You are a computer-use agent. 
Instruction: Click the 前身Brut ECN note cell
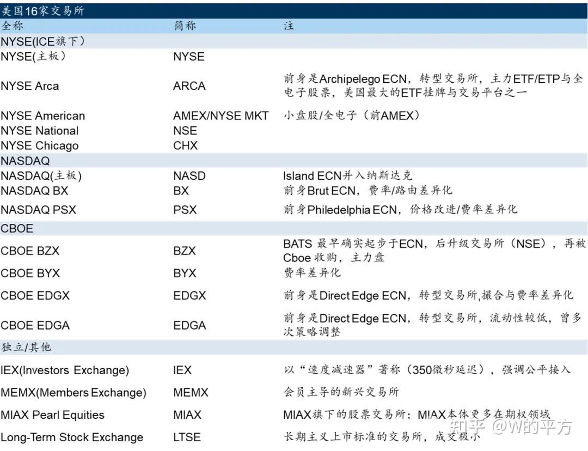tap(368, 191)
